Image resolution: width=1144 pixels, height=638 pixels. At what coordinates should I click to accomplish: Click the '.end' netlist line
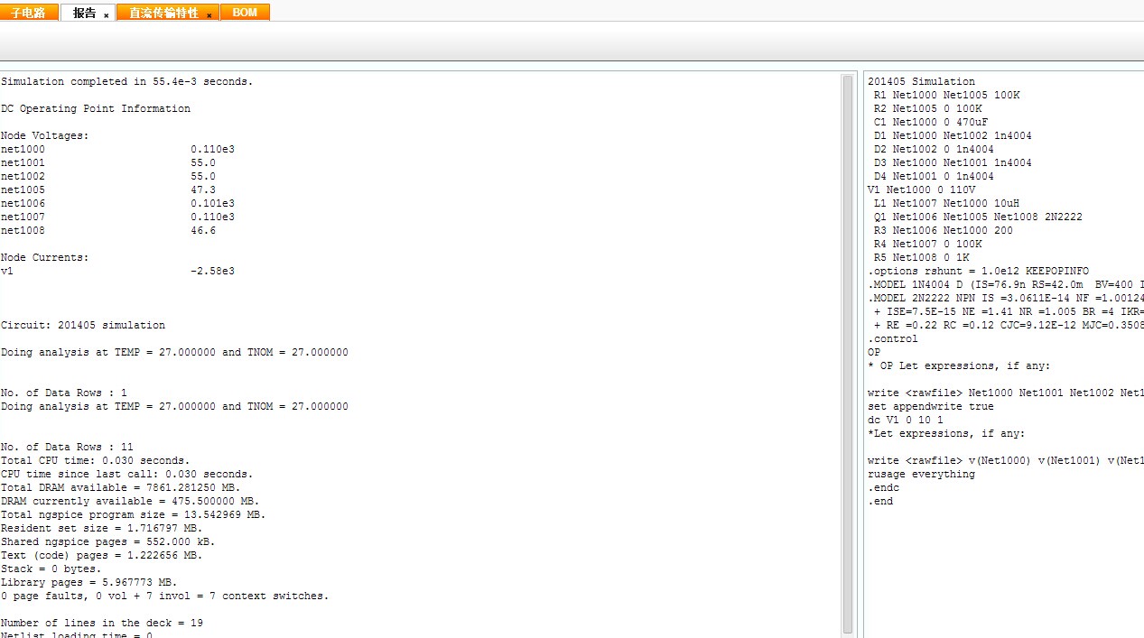880,501
